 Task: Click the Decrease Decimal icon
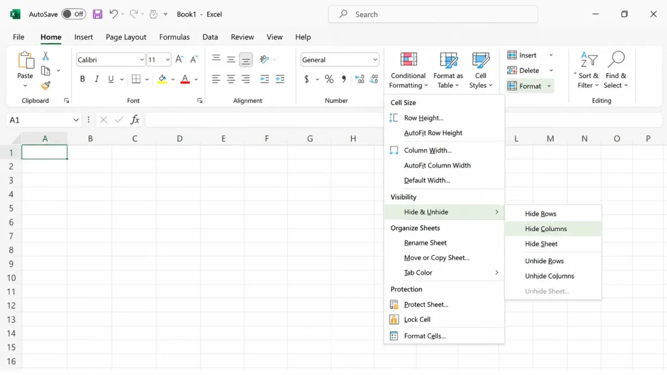point(373,79)
